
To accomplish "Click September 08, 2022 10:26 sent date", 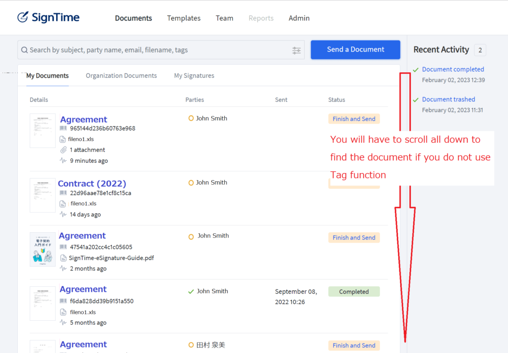I will [296, 297].
